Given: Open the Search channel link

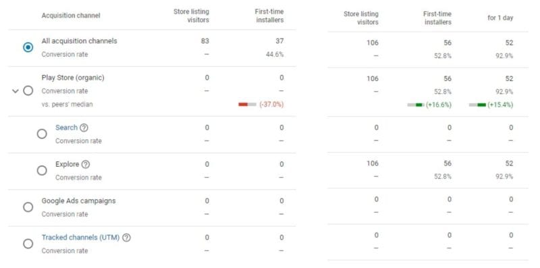Looking at the screenshot, I should coord(66,128).
